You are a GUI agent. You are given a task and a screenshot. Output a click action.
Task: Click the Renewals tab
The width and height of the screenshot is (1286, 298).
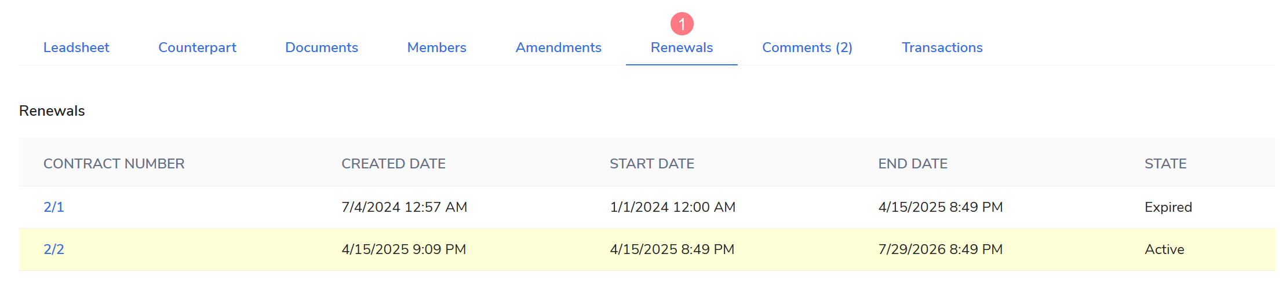point(682,47)
